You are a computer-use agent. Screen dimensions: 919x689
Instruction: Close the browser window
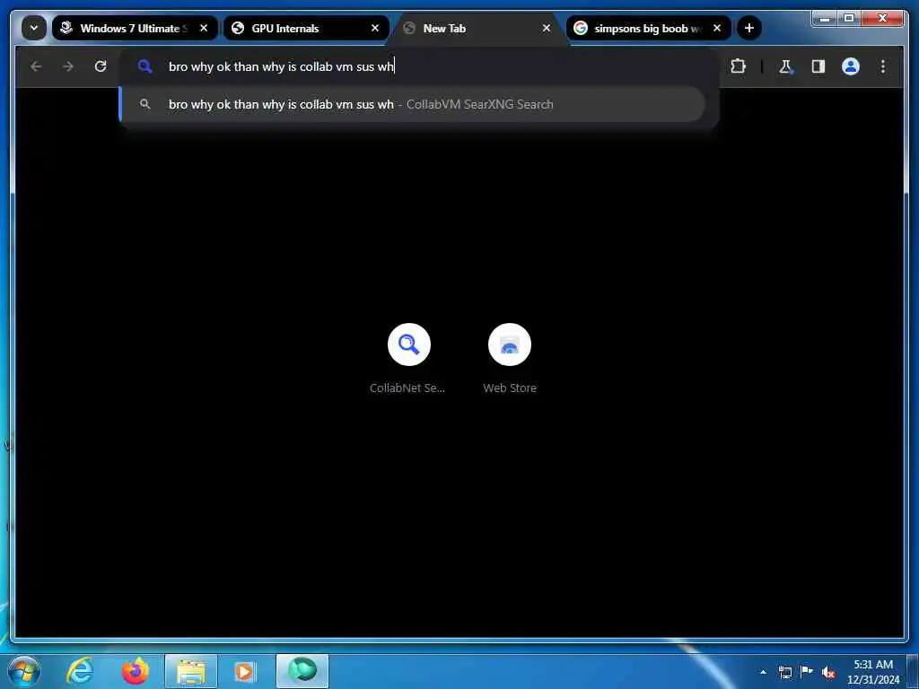coord(882,19)
